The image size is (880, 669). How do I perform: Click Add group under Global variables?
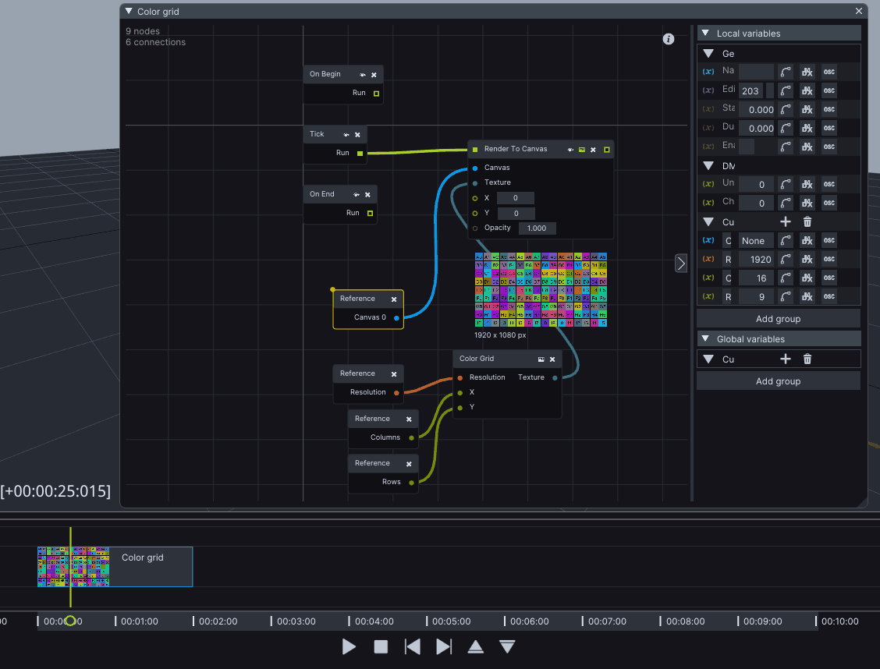[x=778, y=381]
